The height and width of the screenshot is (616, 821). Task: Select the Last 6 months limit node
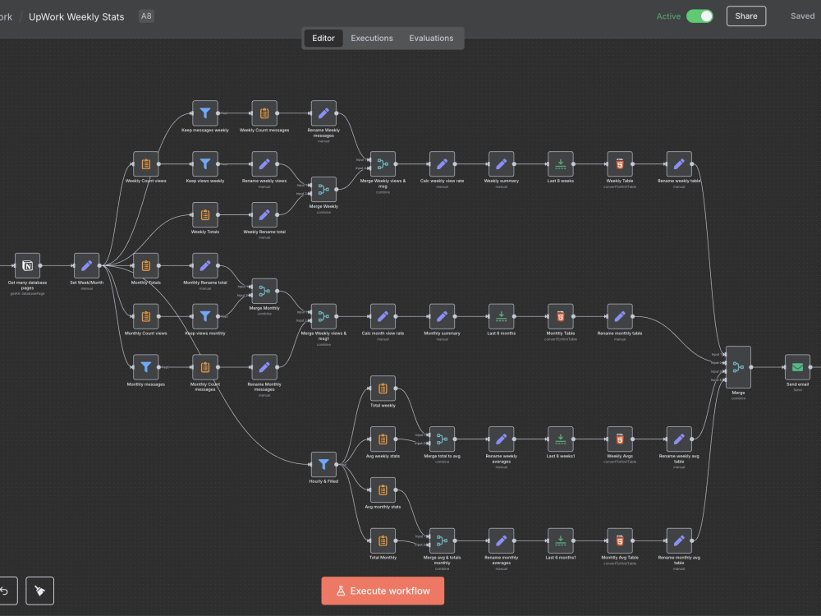pos(501,316)
